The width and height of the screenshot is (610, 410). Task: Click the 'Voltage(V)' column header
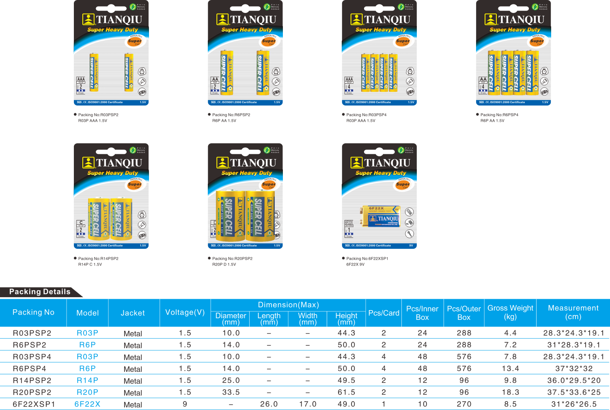pos(185,312)
